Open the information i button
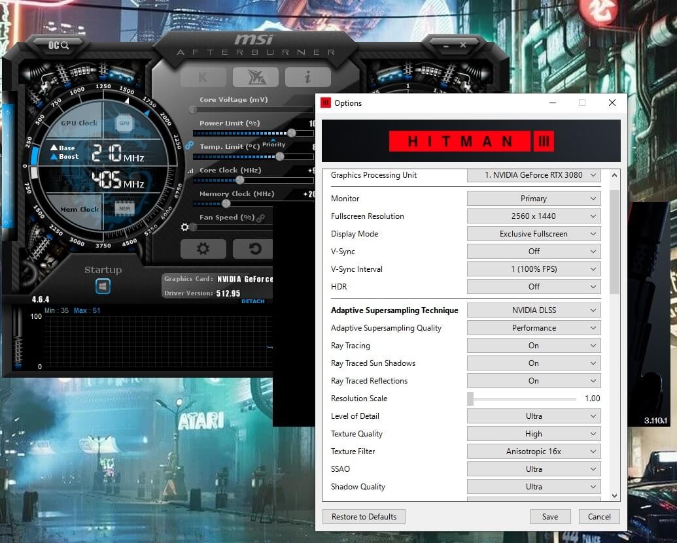The width and height of the screenshot is (677, 543). coord(307,77)
